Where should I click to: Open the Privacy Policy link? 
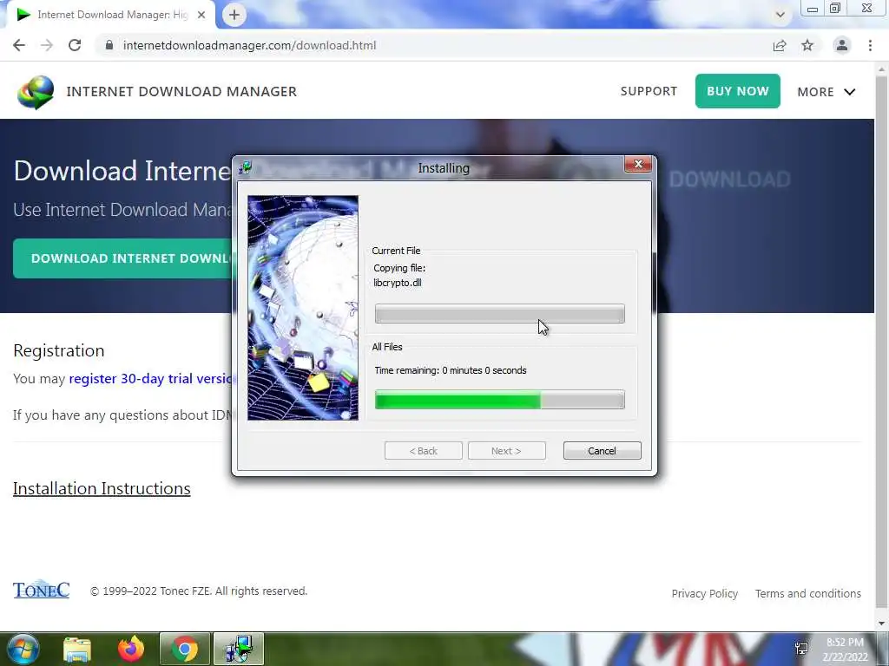[x=705, y=593]
